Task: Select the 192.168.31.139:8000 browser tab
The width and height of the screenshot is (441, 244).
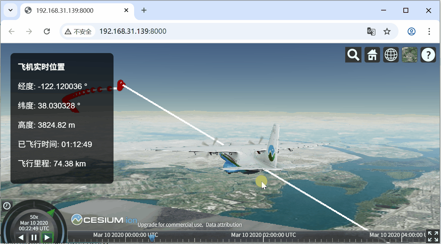Action: 78,10
